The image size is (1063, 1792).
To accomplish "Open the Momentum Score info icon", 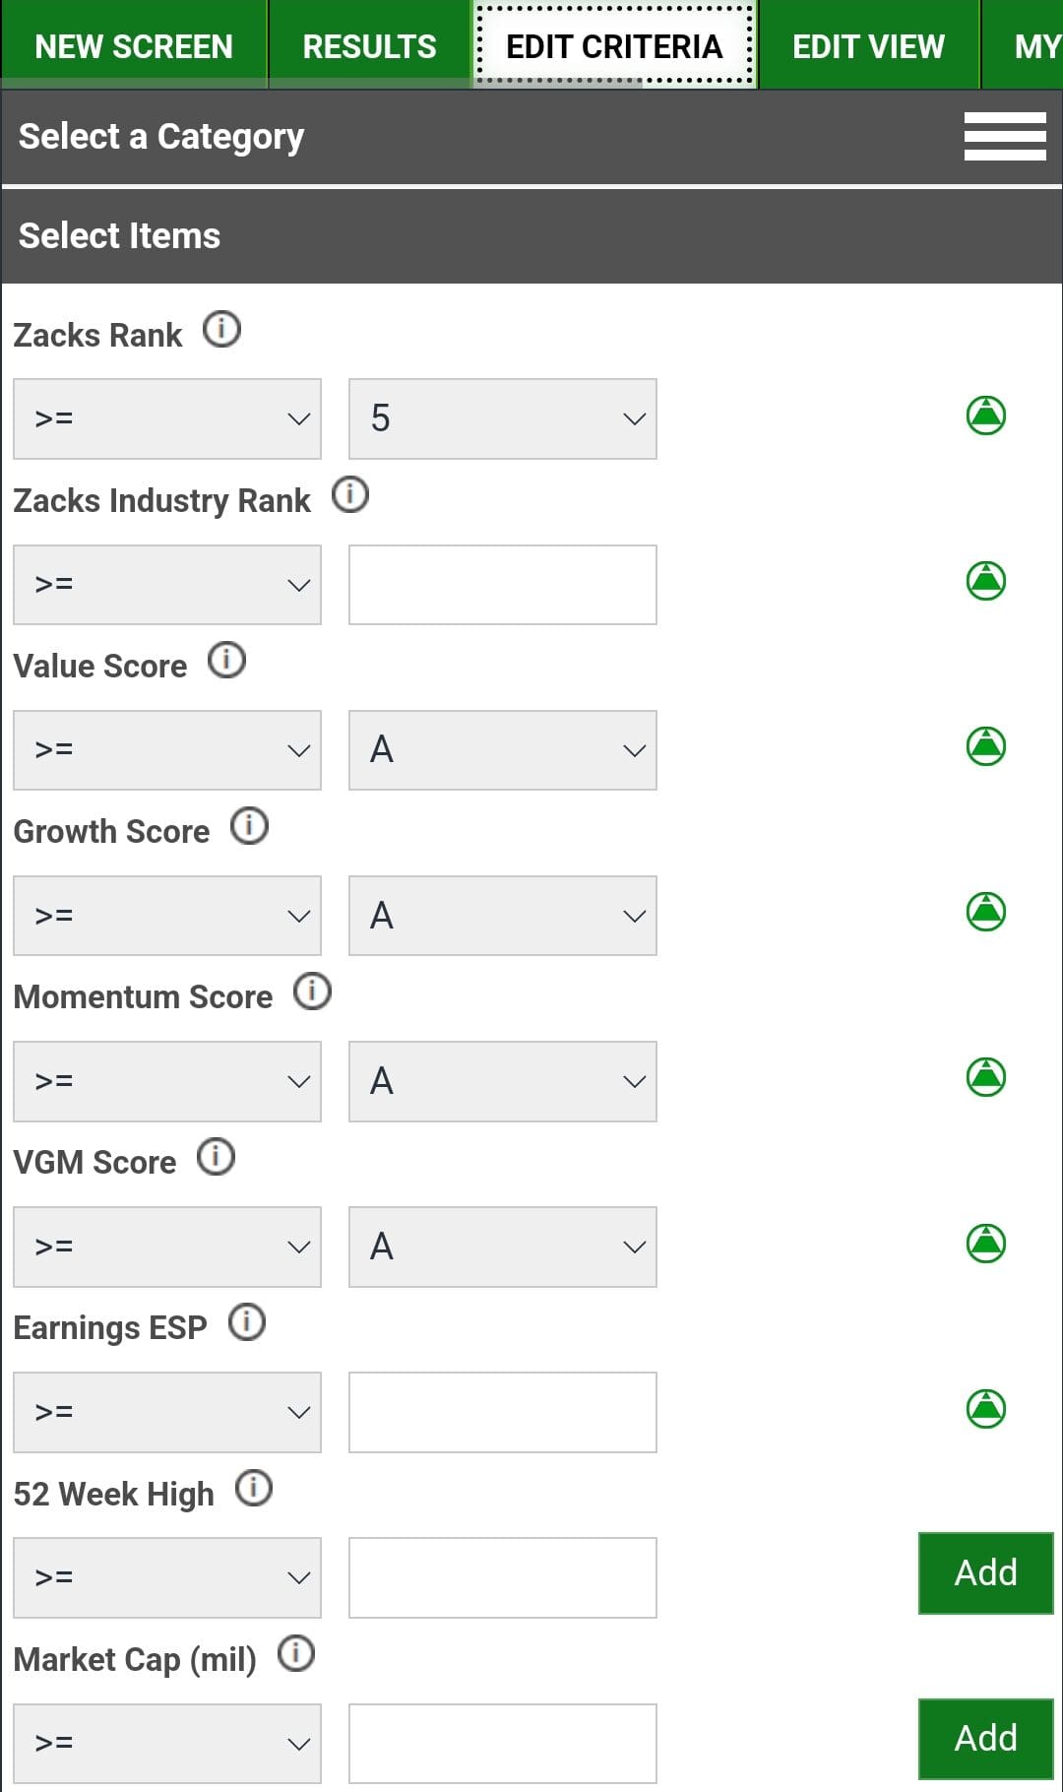I will point(311,992).
